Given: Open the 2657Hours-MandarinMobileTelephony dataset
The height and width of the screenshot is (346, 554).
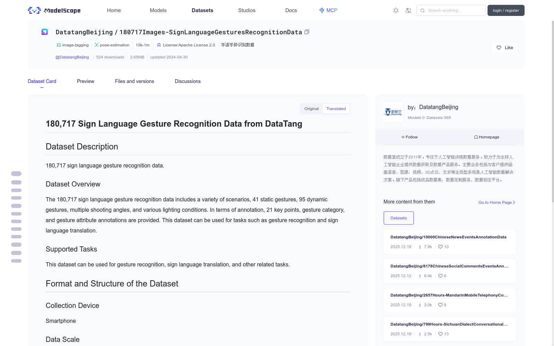Looking at the screenshot, I should tap(449, 295).
